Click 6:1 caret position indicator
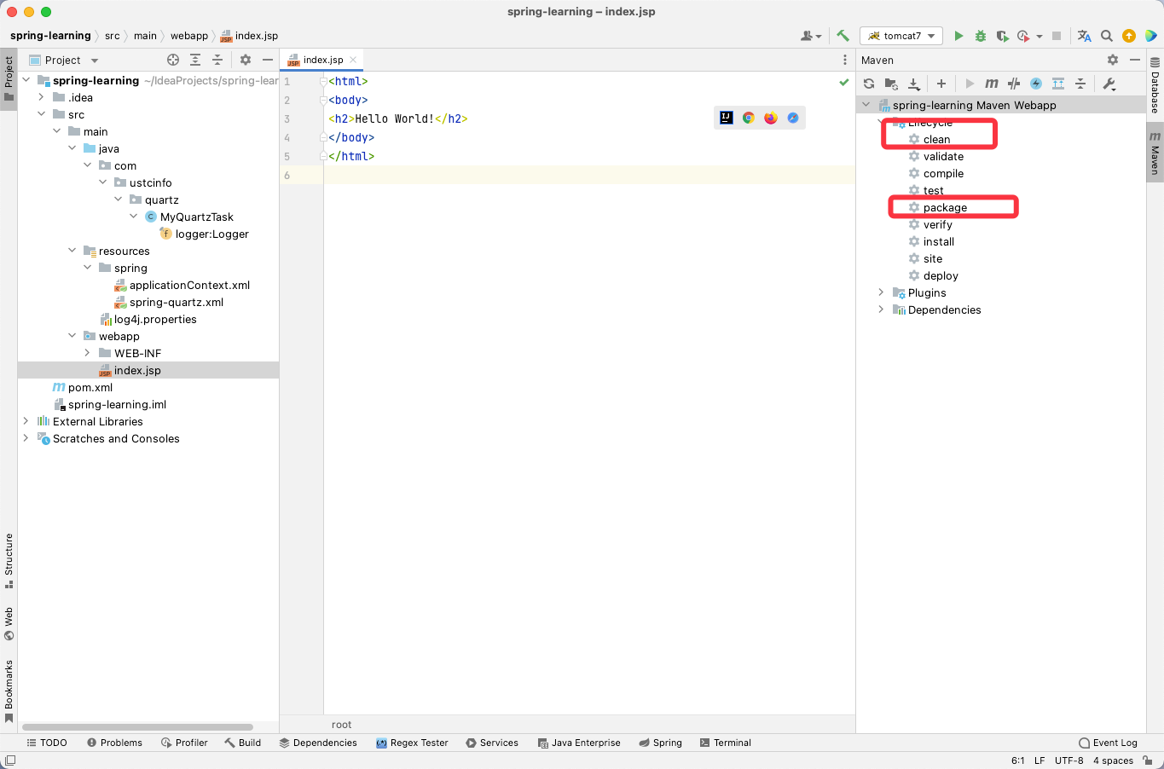The height and width of the screenshot is (769, 1164). tap(1017, 760)
